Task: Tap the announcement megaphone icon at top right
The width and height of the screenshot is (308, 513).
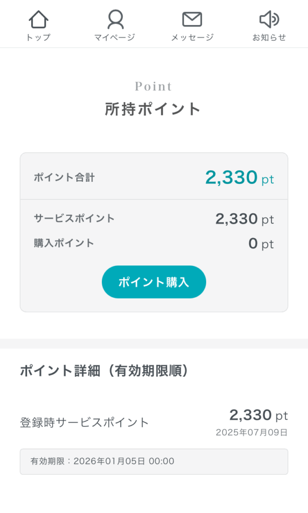Action: coord(269,19)
